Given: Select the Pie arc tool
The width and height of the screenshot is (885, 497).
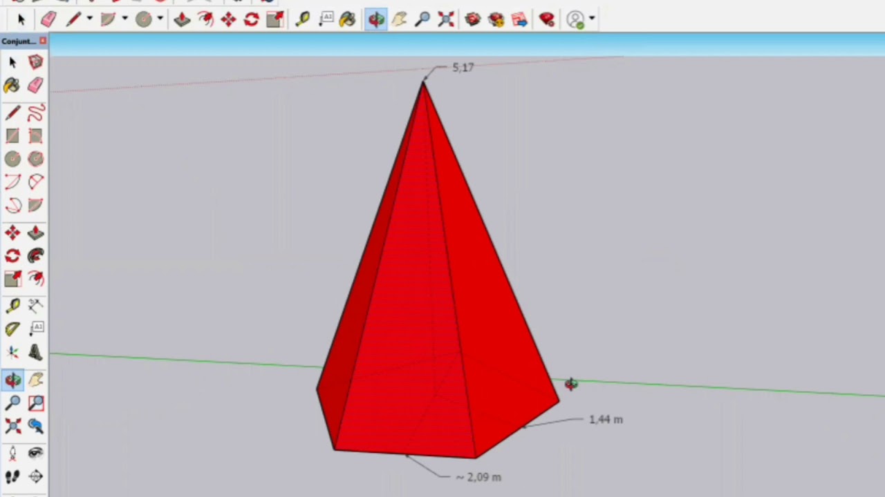Looking at the screenshot, I should tap(36, 206).
